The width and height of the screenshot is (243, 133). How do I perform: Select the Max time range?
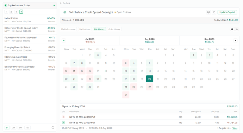[x=27, y=128]
